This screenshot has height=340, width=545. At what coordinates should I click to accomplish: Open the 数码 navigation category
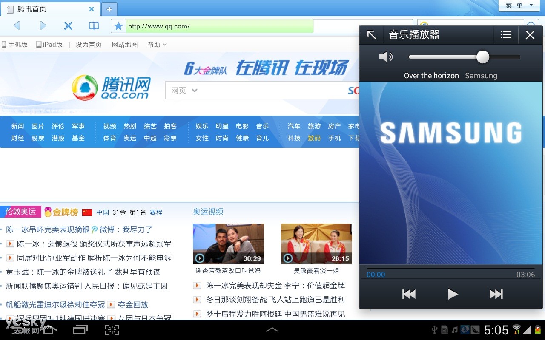(314, 138)
